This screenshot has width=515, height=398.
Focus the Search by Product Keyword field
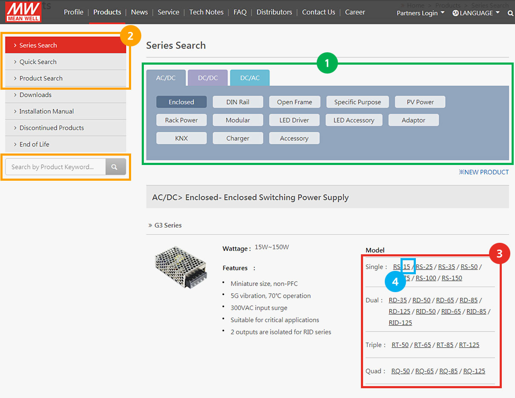click(x=55, y=167)
